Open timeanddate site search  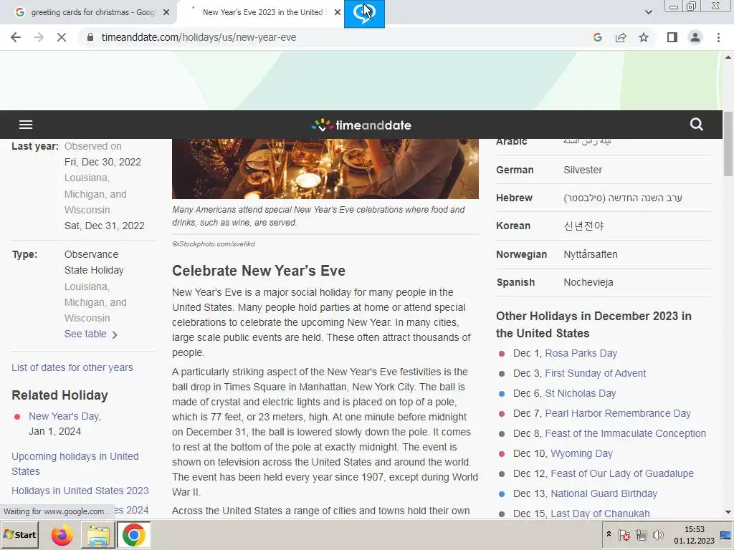point(697,125)
